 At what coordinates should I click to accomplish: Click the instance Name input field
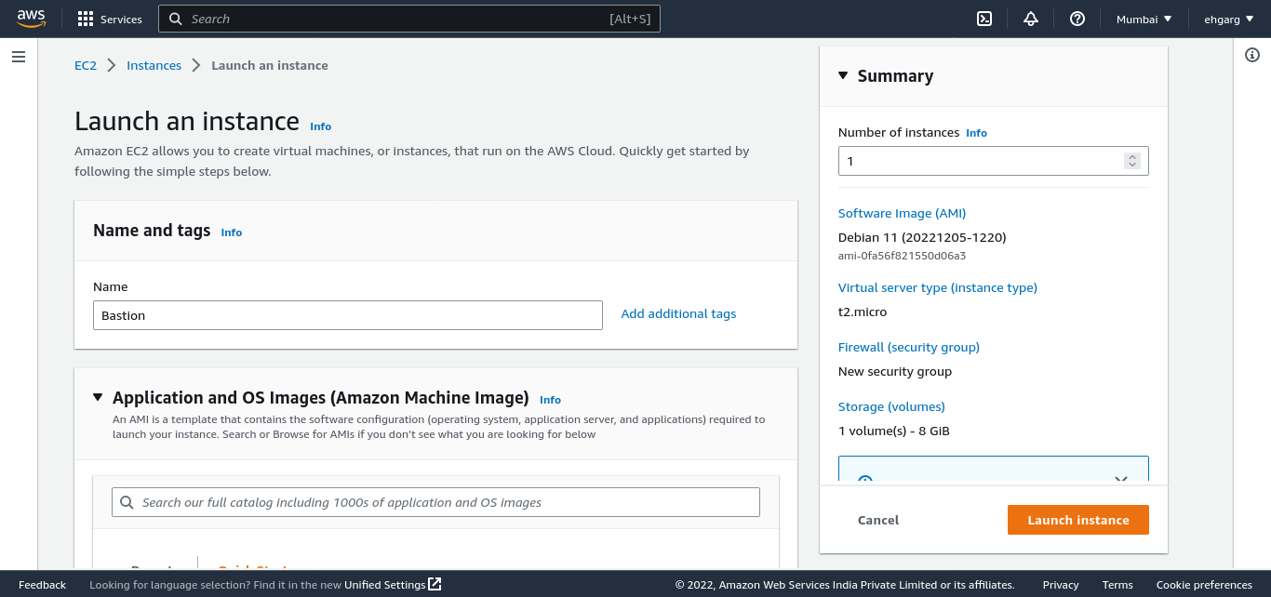348,315
